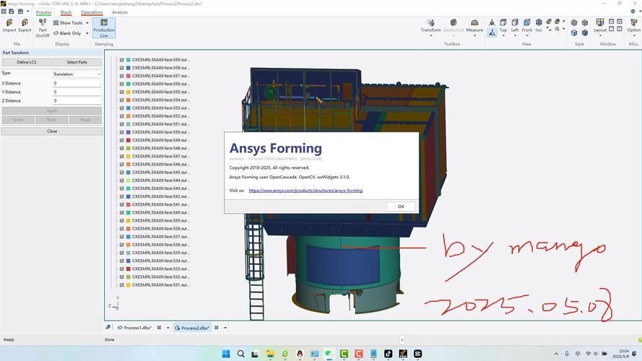Click the save icon in quick access bar
642x361 pixels.
12,12
